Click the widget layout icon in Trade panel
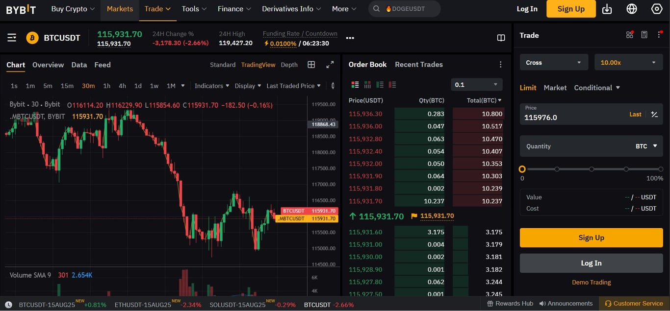Viewport: 670px width, 311px height. [x=630, y=35]
